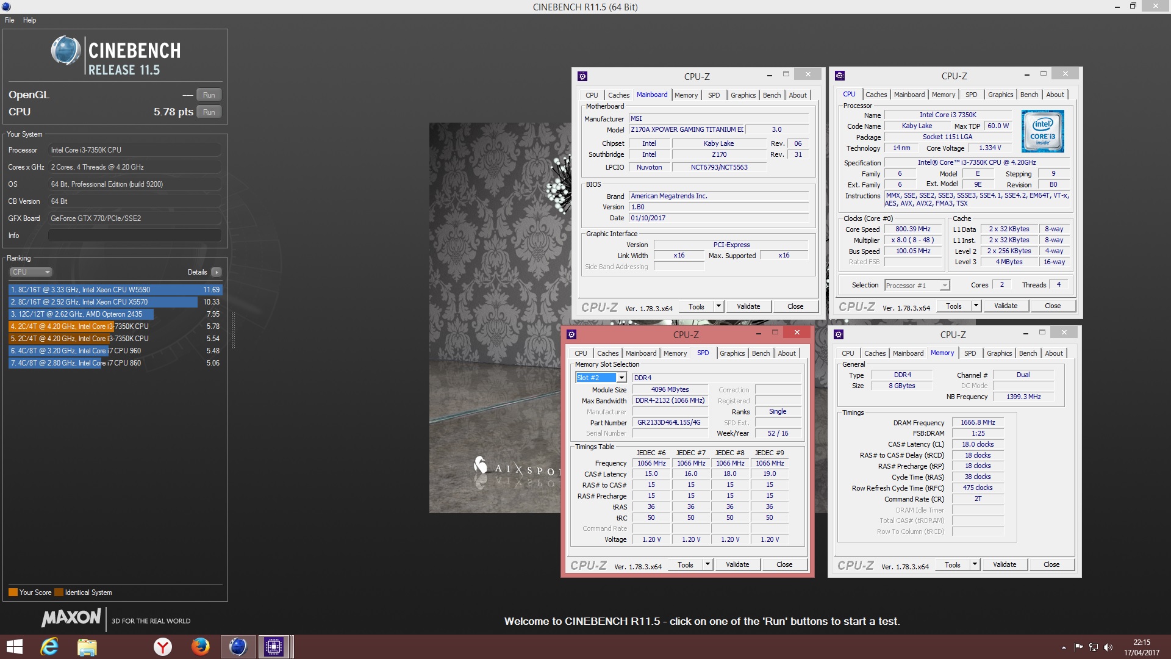The width and height of the screenshot is (1171, 659).
Task: Switch to Bench tab in CPU-tab window
Action: point(1029,95)
